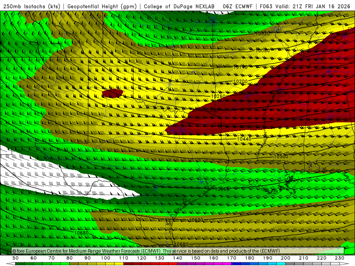Image resolution: width=355 pixels, height=266 pixels.
Task: Click color scale value 150
Action: tap(196, 258)
